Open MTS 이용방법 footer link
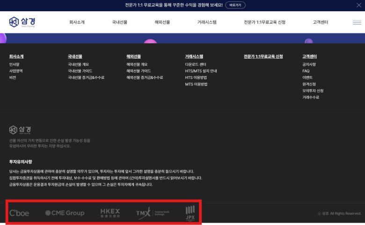Image resolution: width=365 pixels, height=225 pixels. click(x=196, y=84)
